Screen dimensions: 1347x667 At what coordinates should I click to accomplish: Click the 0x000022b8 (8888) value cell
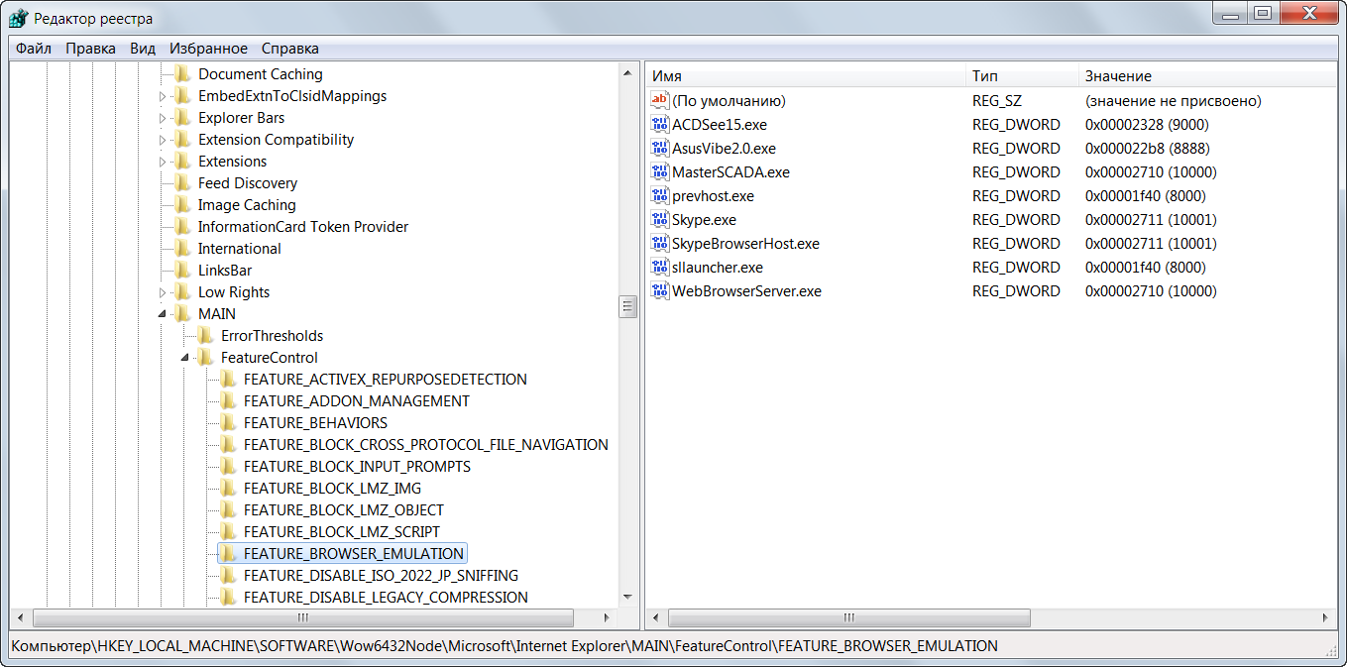click(1147, 148)
